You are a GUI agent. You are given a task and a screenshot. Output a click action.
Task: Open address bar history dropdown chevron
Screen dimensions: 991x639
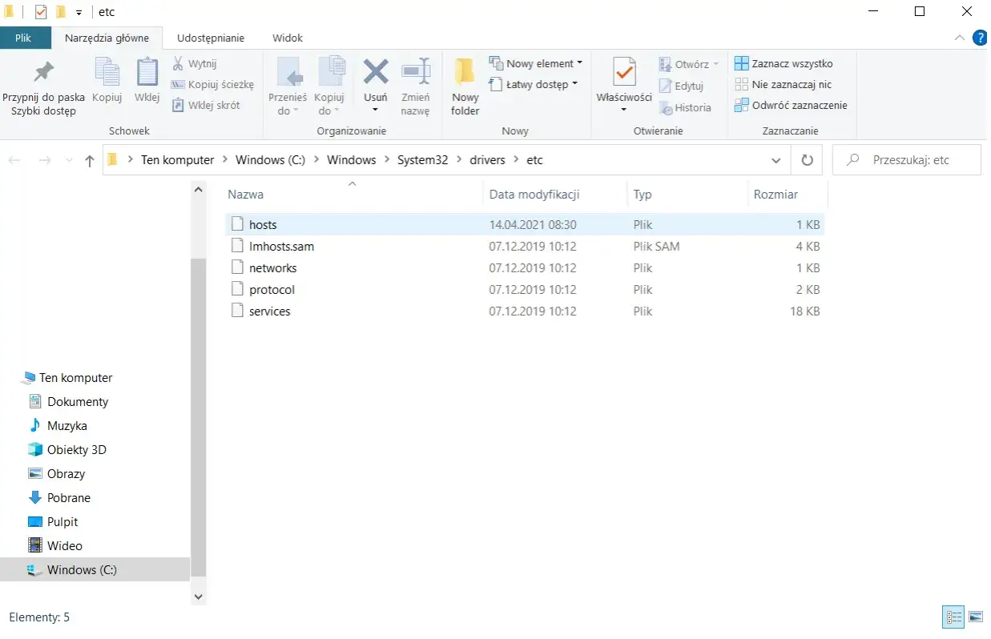(x=775, y=160)
